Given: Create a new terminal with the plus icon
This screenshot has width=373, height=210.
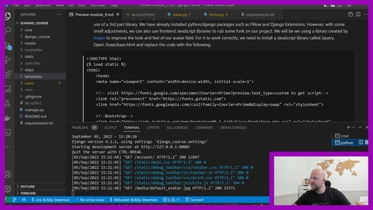Looking at the screenshot, I should click(x=349, y=127).
